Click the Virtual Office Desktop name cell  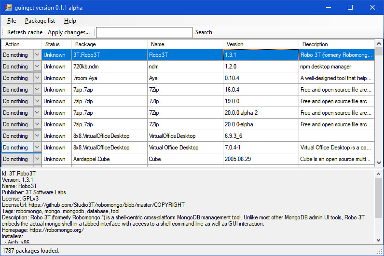pyautogui.click(x=185, y=148)
